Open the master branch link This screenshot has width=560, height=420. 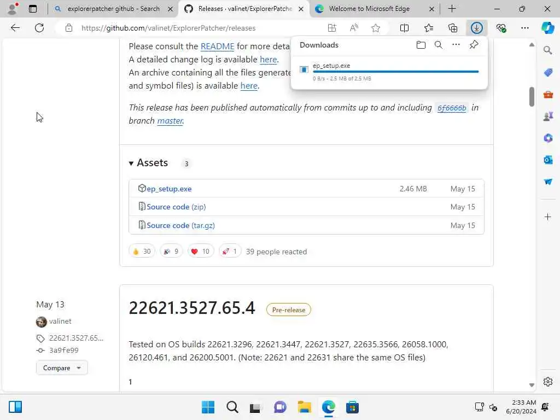pyautogui.click(x=170, y=121)
